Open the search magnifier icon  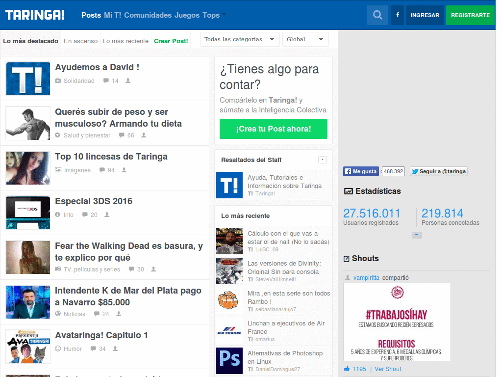[377, 15]
